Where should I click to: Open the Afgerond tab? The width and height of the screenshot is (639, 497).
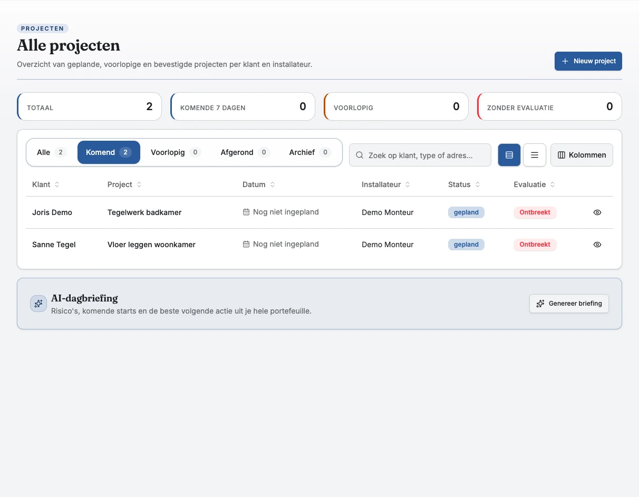245,152
